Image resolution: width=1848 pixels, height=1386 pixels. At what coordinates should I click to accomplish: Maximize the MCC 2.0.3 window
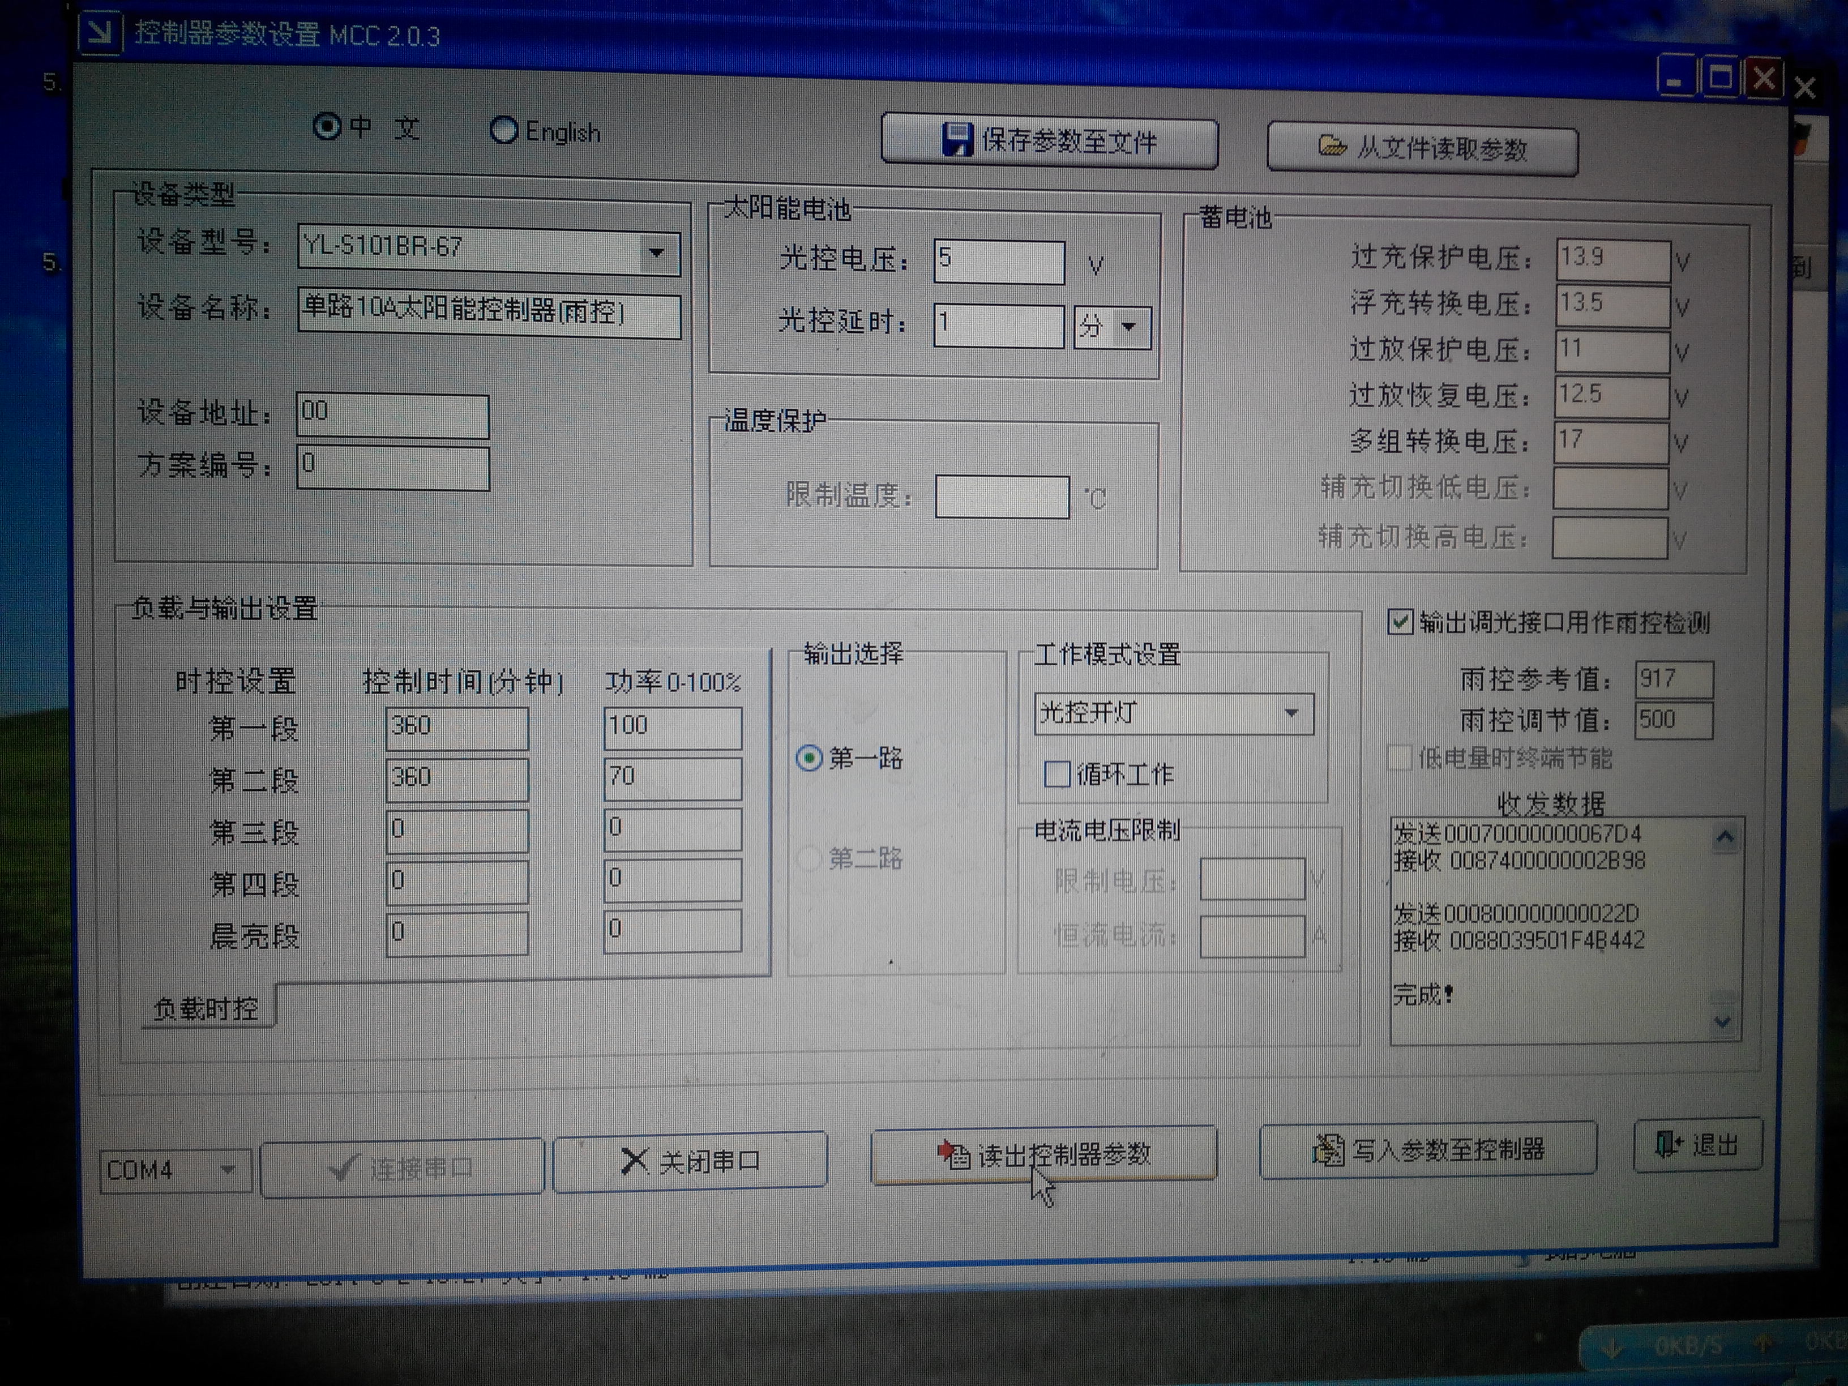(x=1720, y=79)
